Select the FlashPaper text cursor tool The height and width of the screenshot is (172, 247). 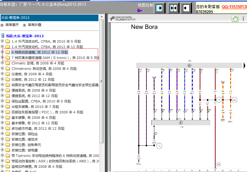(243, 19)
